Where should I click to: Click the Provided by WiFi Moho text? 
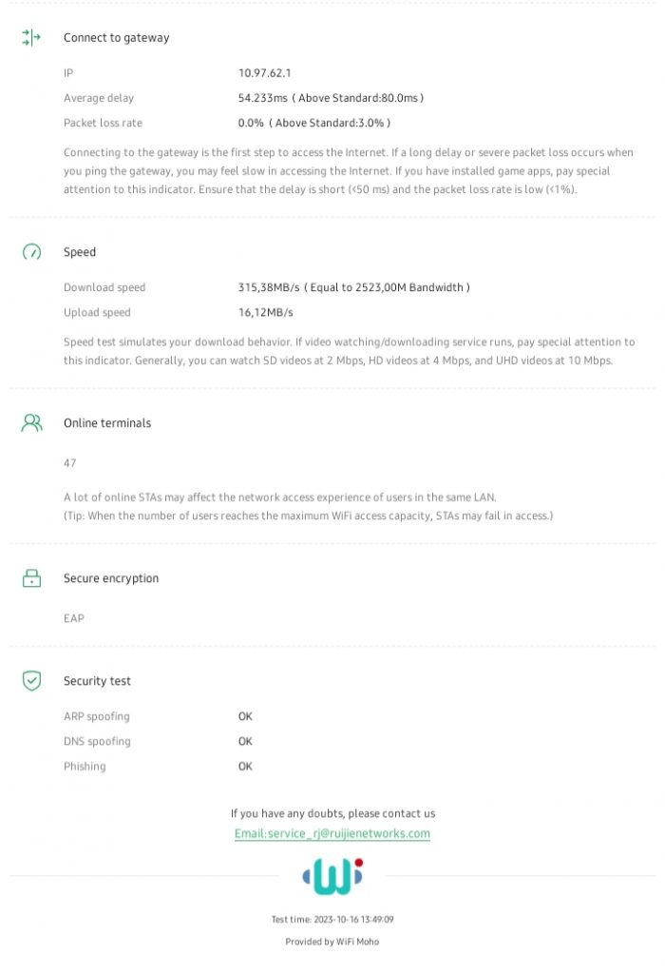tap(332, 942)
